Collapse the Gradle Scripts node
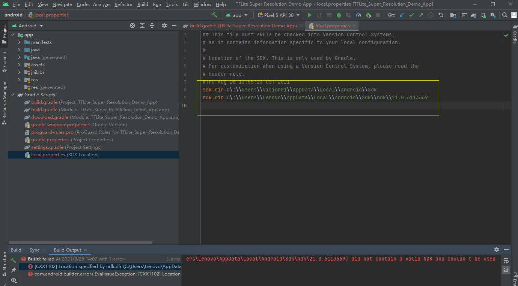The width and height of the screenshot is (518, 286). coord(13,95)
